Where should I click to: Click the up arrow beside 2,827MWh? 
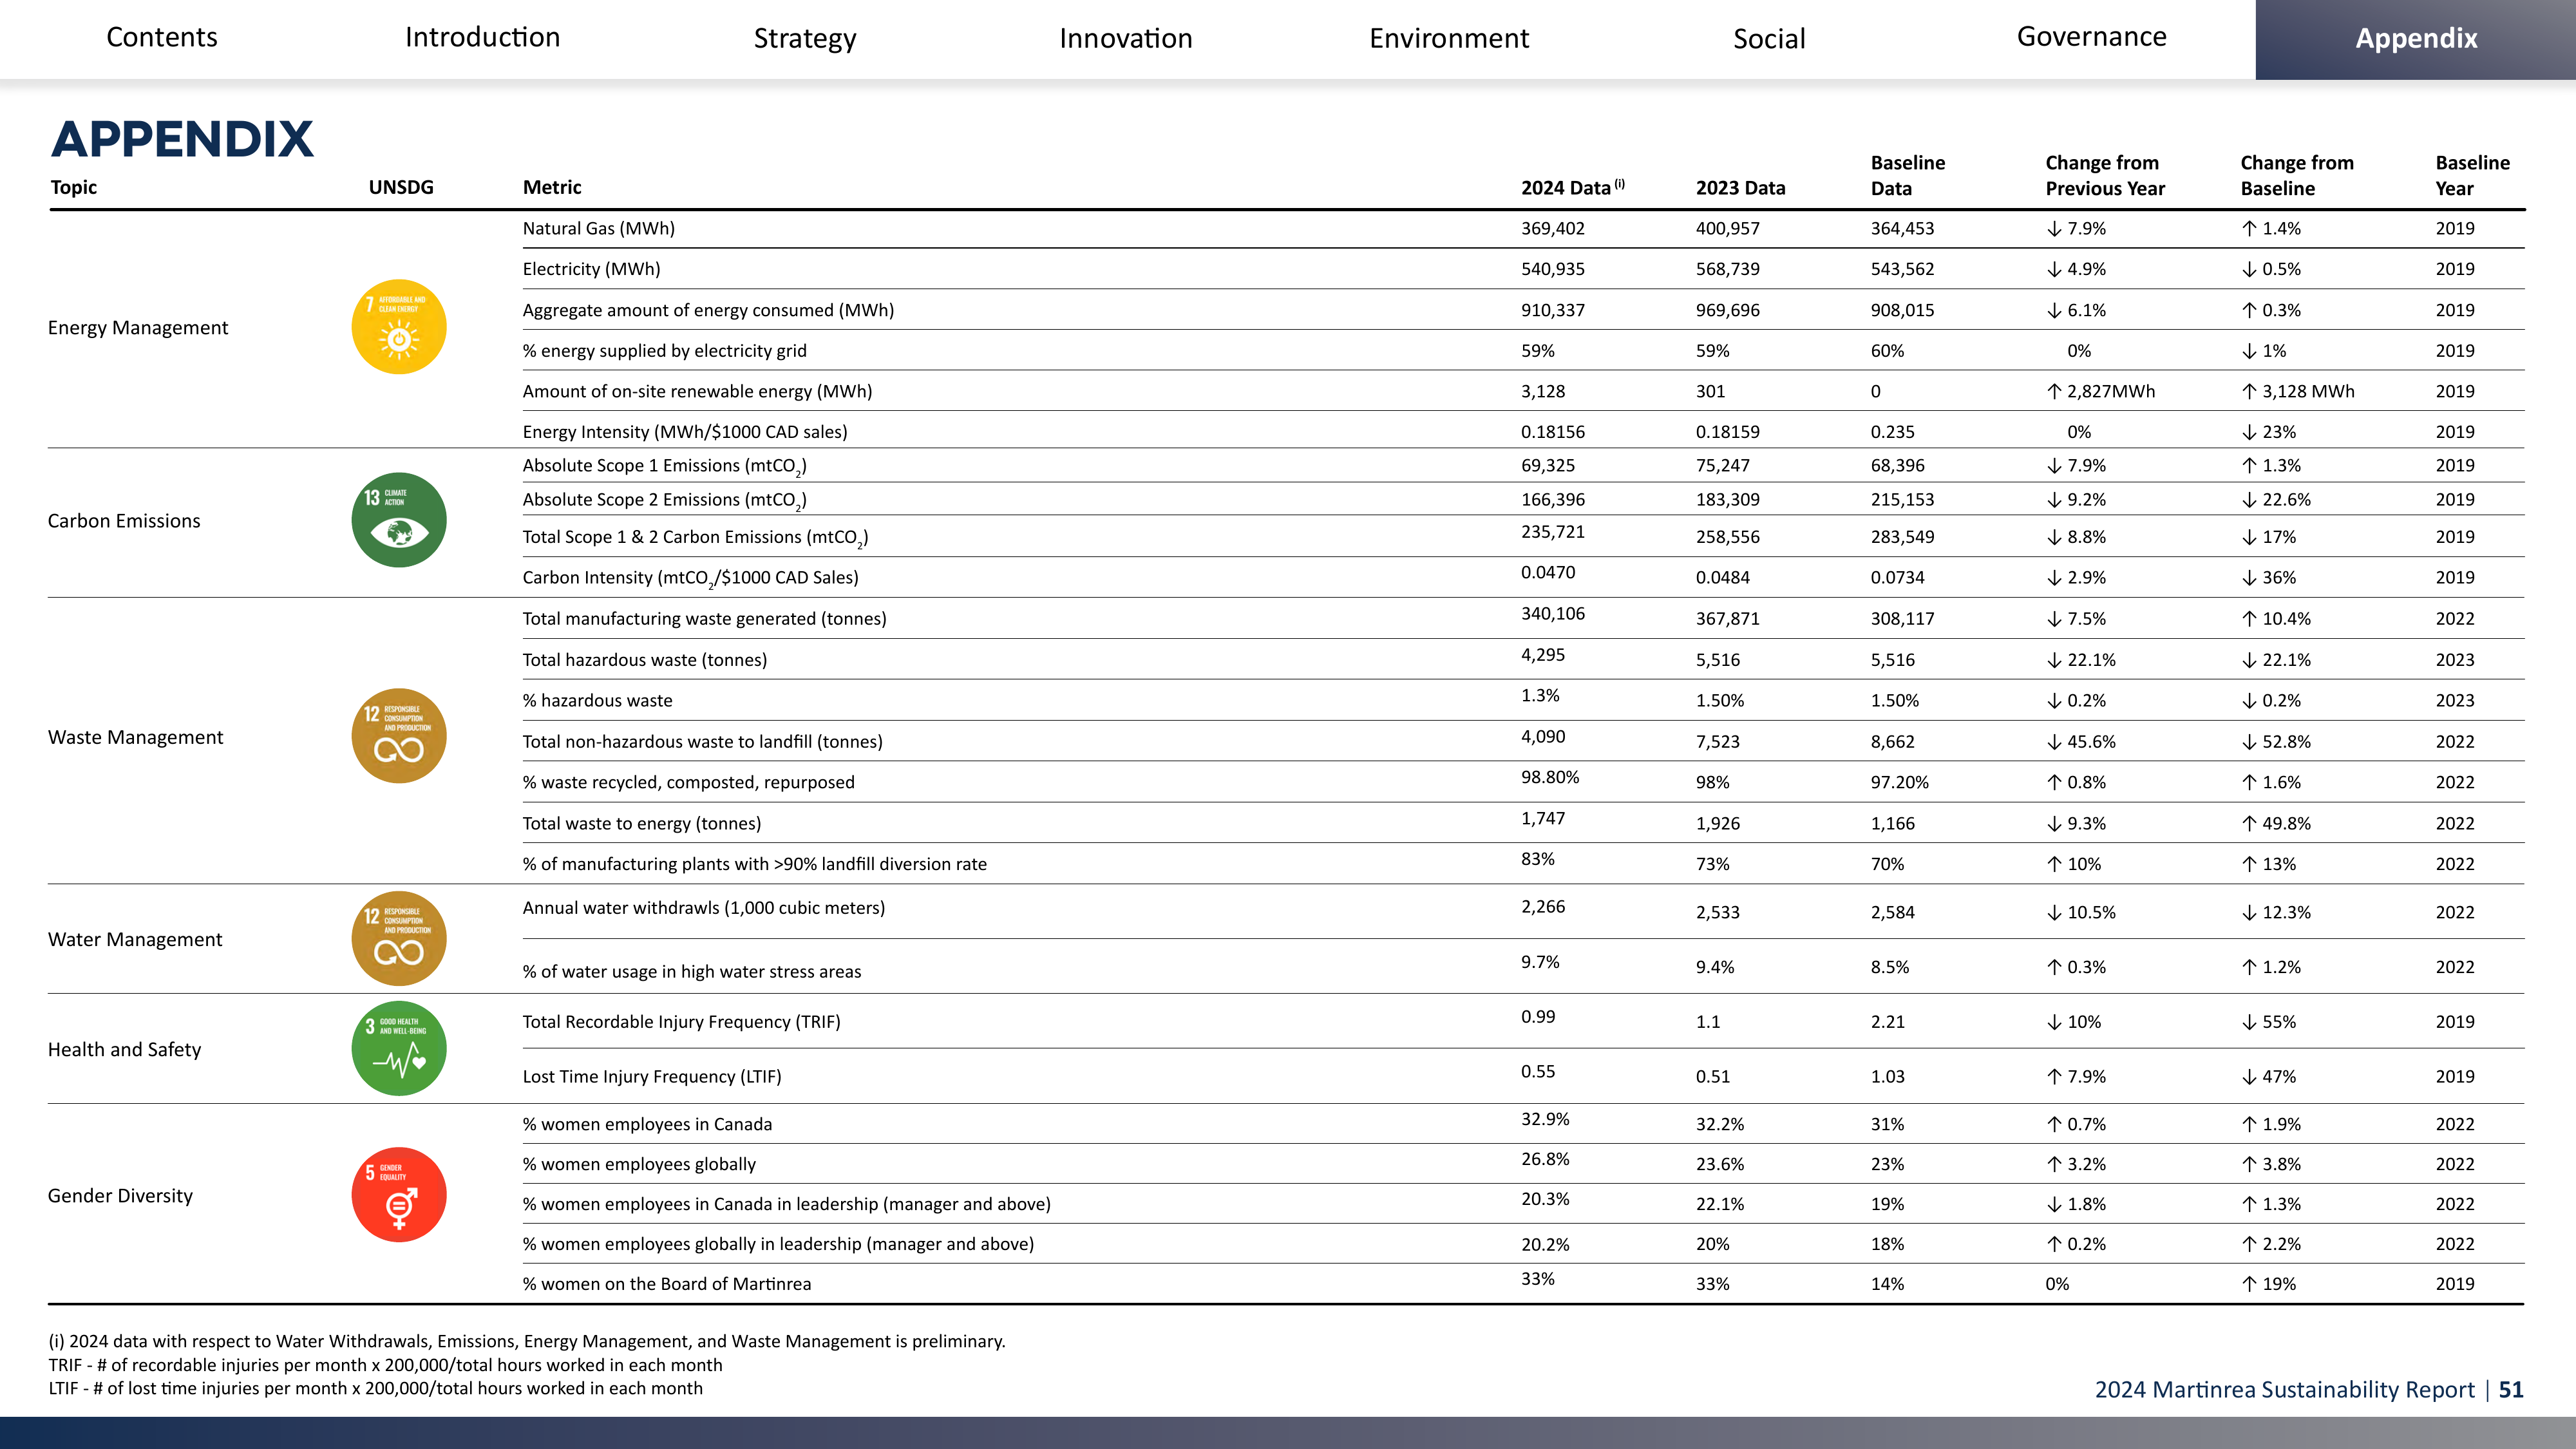coord(2054,392)
